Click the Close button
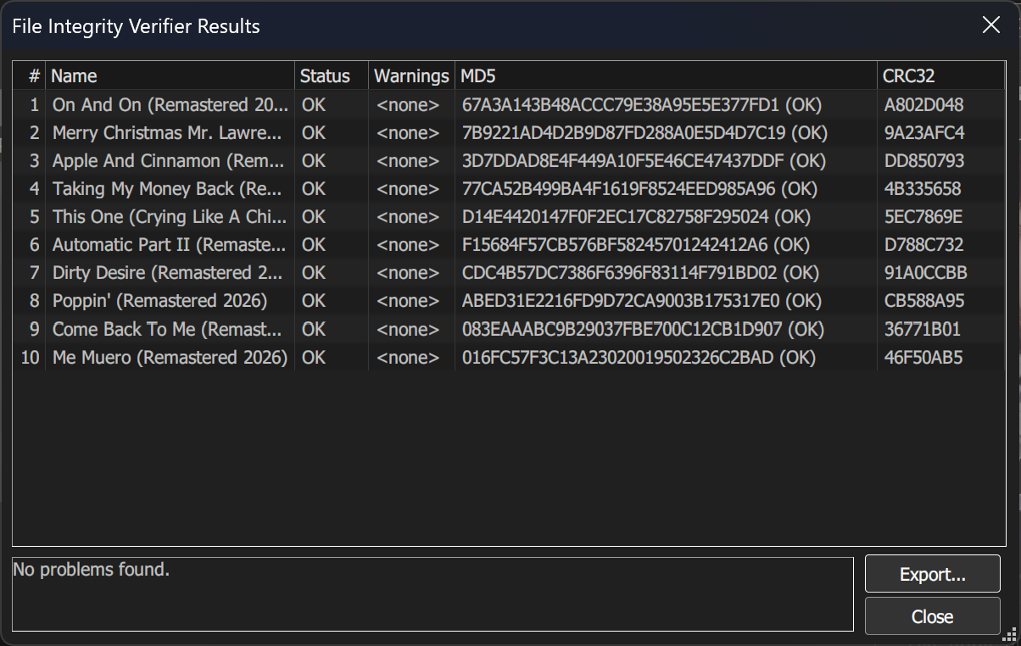1021x646 pixels. (x=932, y=616)
